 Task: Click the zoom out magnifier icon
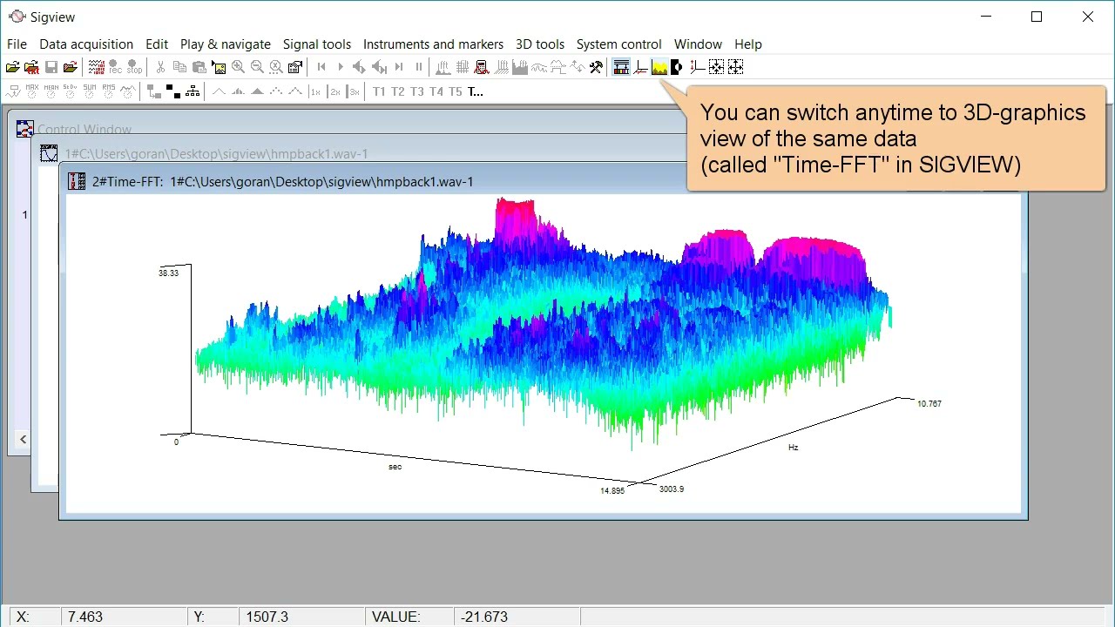pos(257,67)
